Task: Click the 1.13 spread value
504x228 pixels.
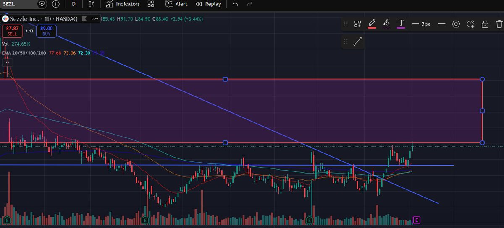Action: click(x=29, y=31)
